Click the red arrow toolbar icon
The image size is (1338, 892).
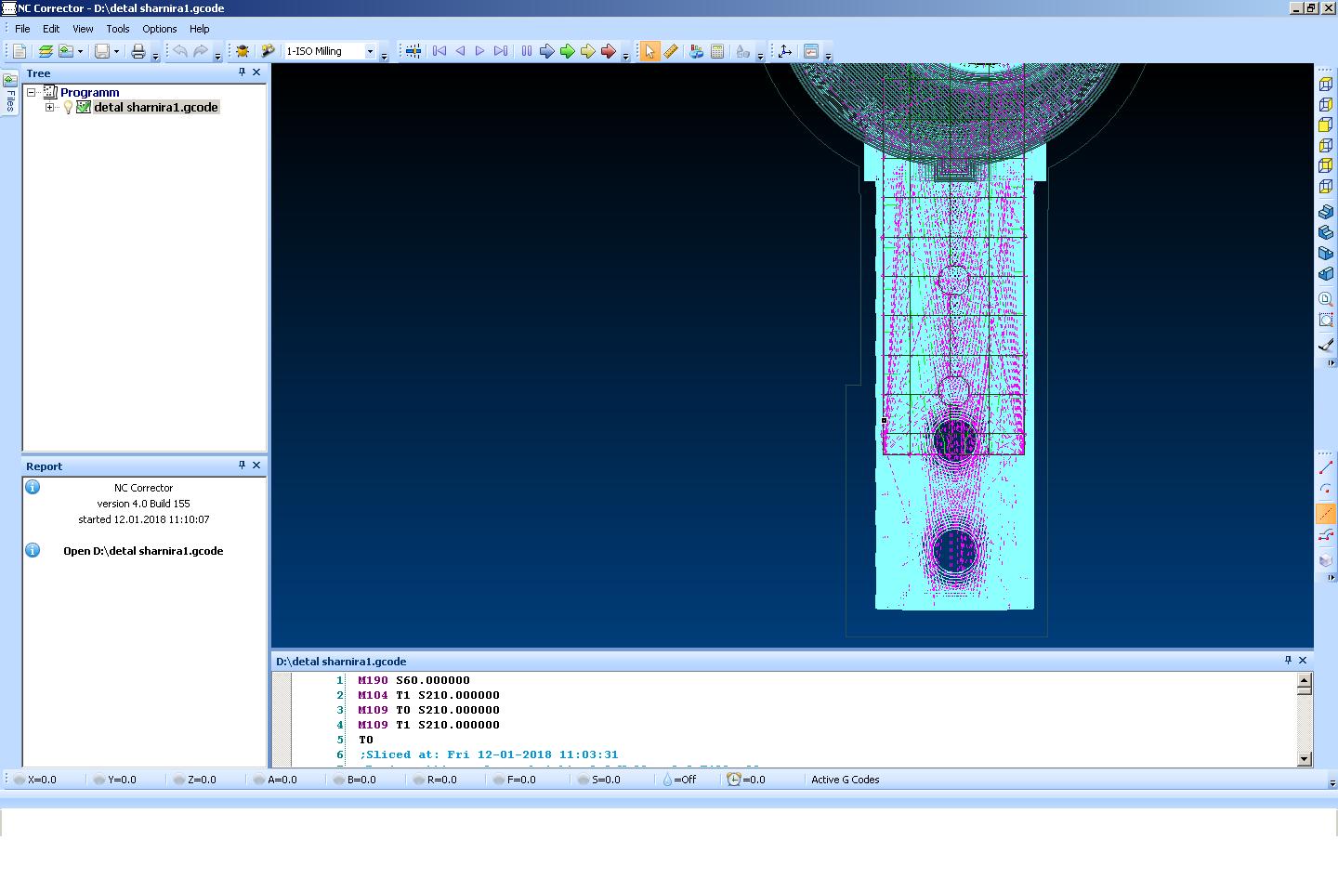coord(608,51)
